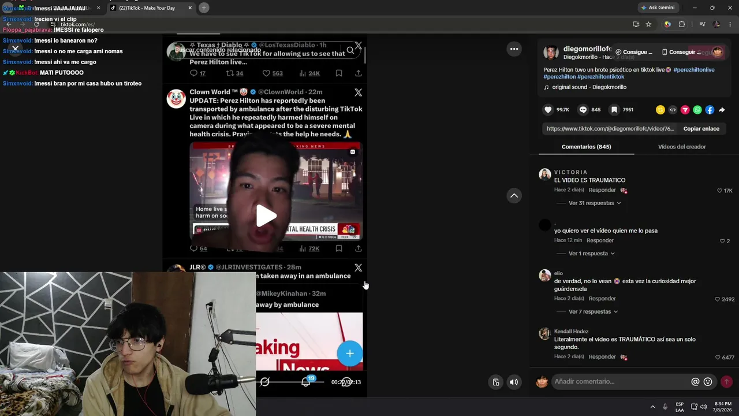The width and height of the screenshot is (739, 416).
Task: Reply to the 'Hace 12 min' comment
Action: click(x=600, y=240)
